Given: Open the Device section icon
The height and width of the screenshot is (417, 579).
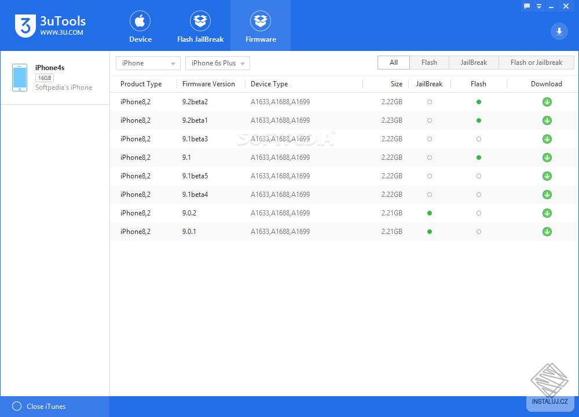Looking at the screenshot, I should (x=140, y=22).
